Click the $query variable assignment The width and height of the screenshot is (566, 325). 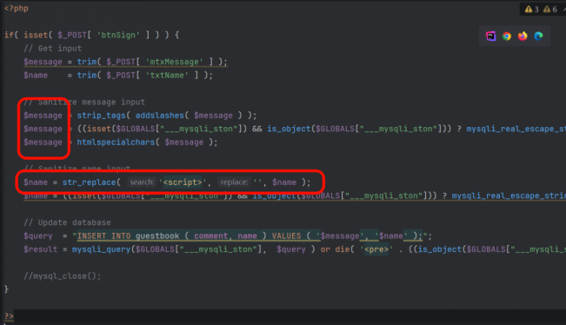tap(38, 235)
